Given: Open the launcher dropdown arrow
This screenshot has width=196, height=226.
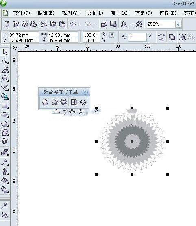Looking at the screenshot, I should 131,24.
